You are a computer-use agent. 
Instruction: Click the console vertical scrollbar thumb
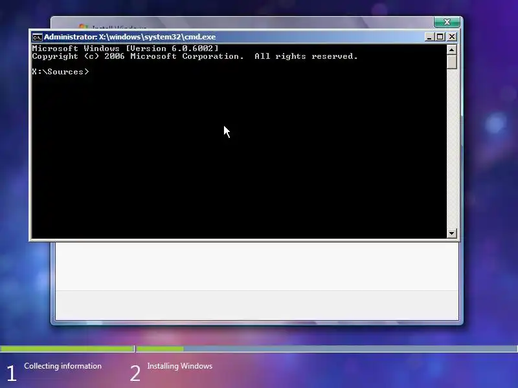pyautogui.click(x=451, y=61)
